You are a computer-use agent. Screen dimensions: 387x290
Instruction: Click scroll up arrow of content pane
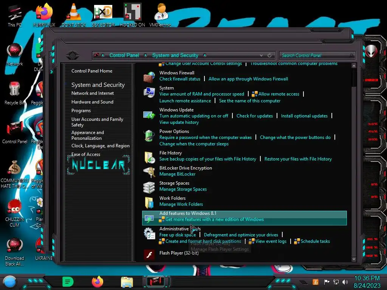tap(354, 66)
